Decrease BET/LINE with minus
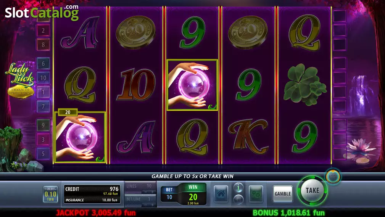 point(145,205)
